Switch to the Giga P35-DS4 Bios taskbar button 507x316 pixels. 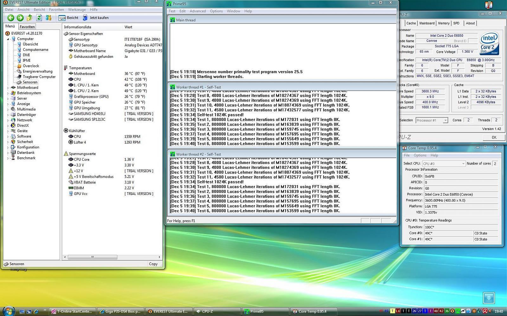pyautogui.click(x=121, y=311)
